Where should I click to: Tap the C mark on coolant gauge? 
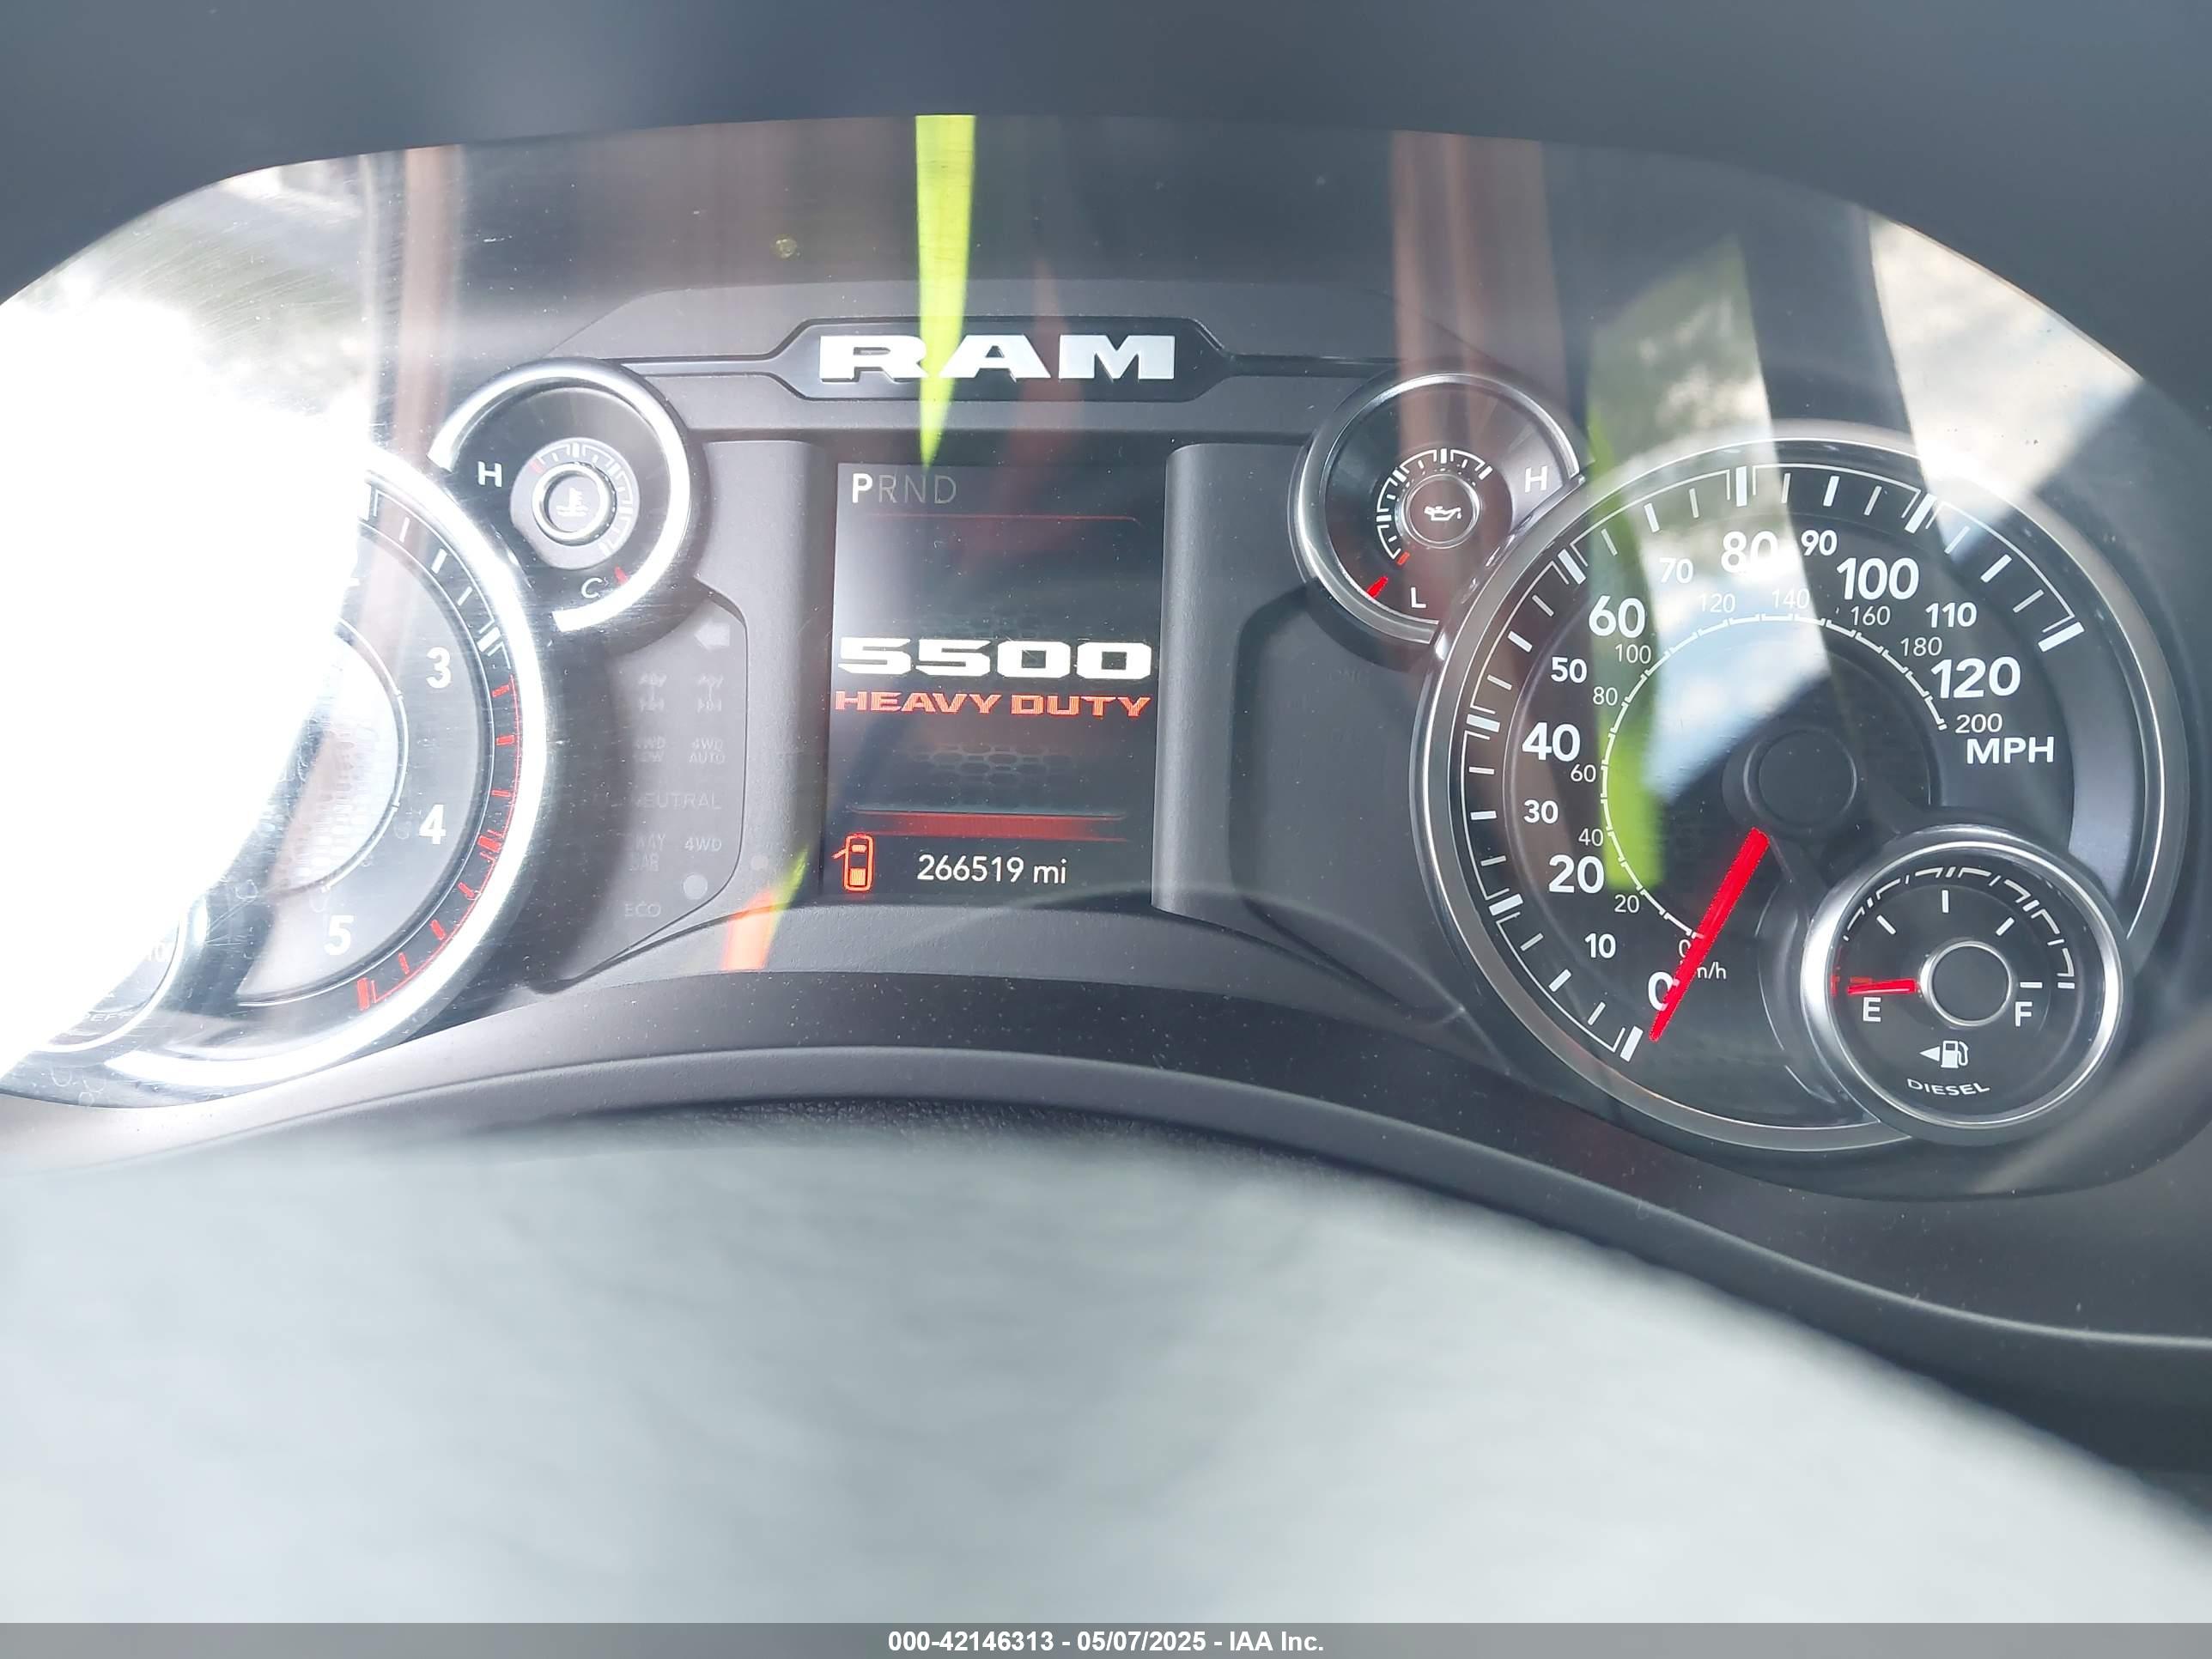pyautogui.click(x=592, y=590)
